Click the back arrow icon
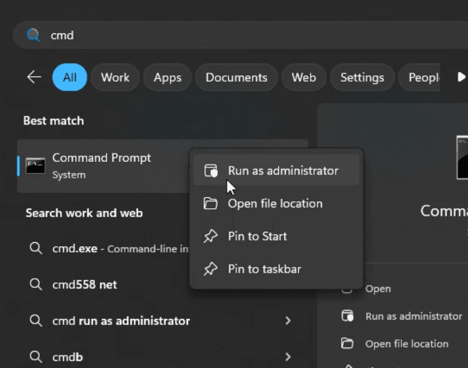The height and width of the screenshot is (368, 468). coord(34,77)
